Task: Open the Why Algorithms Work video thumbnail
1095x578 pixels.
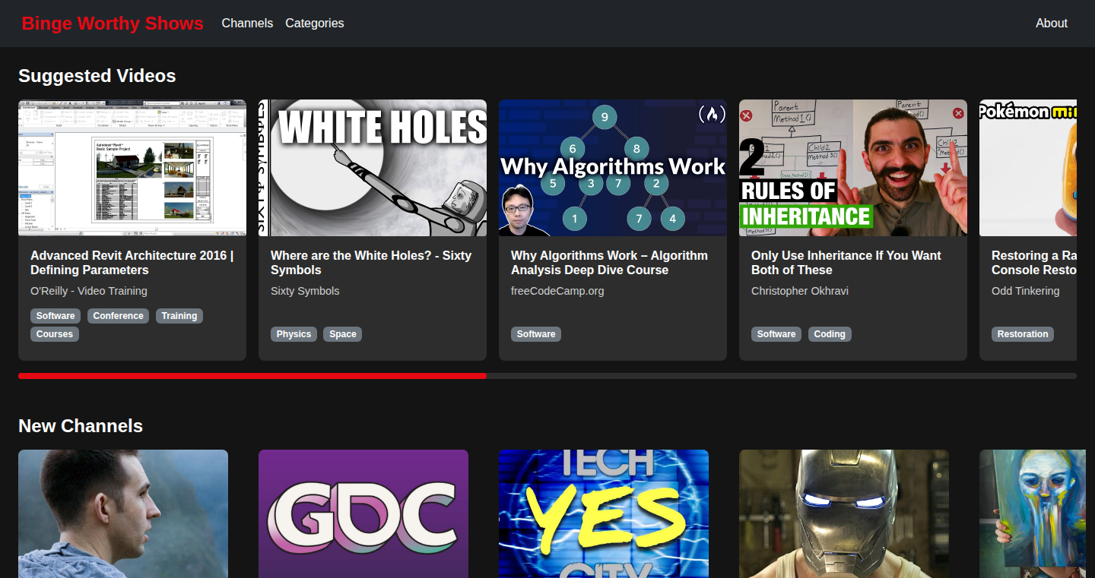Action: coord(613,168)
